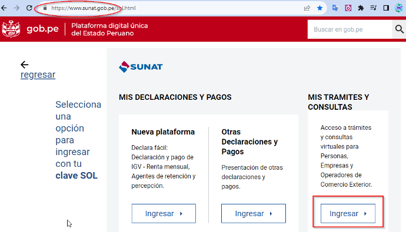Click the black left arrow above regresar
This screenshot has width=406, height=232.
[x=25, y=65]
